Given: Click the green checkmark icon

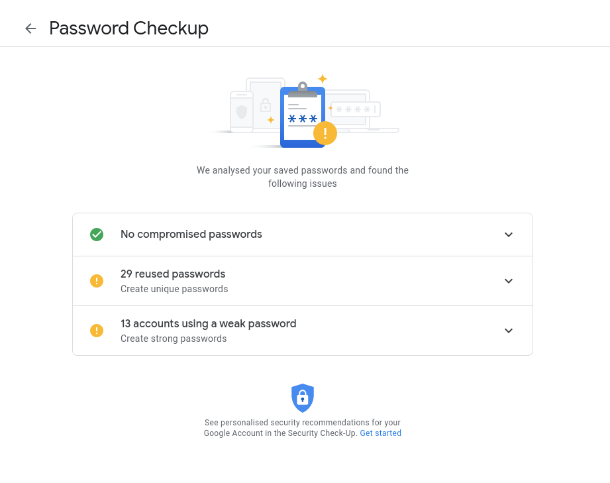Looking at the screenshot, I should [x=97, y=235].
